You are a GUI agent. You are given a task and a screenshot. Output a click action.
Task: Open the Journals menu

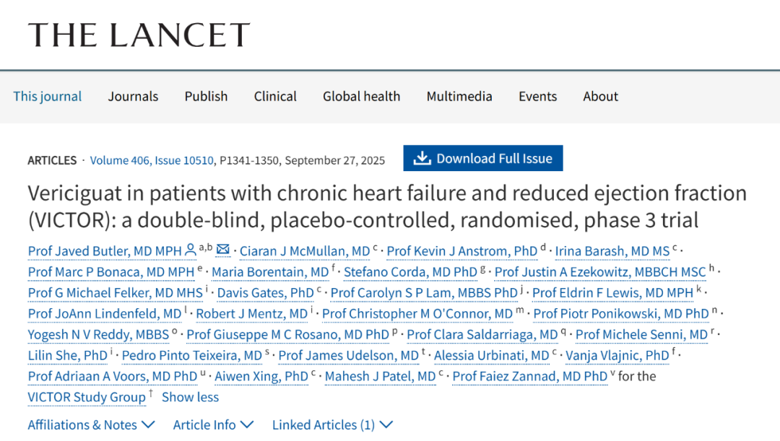pos(133,97)
